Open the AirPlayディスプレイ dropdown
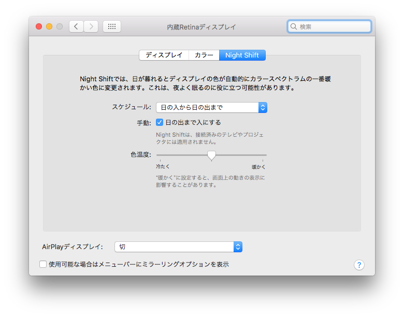The width and height of the screenshot is (404, 317). coord(178,247)
